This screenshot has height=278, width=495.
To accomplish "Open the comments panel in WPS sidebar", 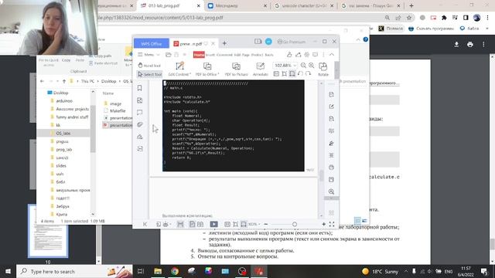I will (x=140, y=112).
